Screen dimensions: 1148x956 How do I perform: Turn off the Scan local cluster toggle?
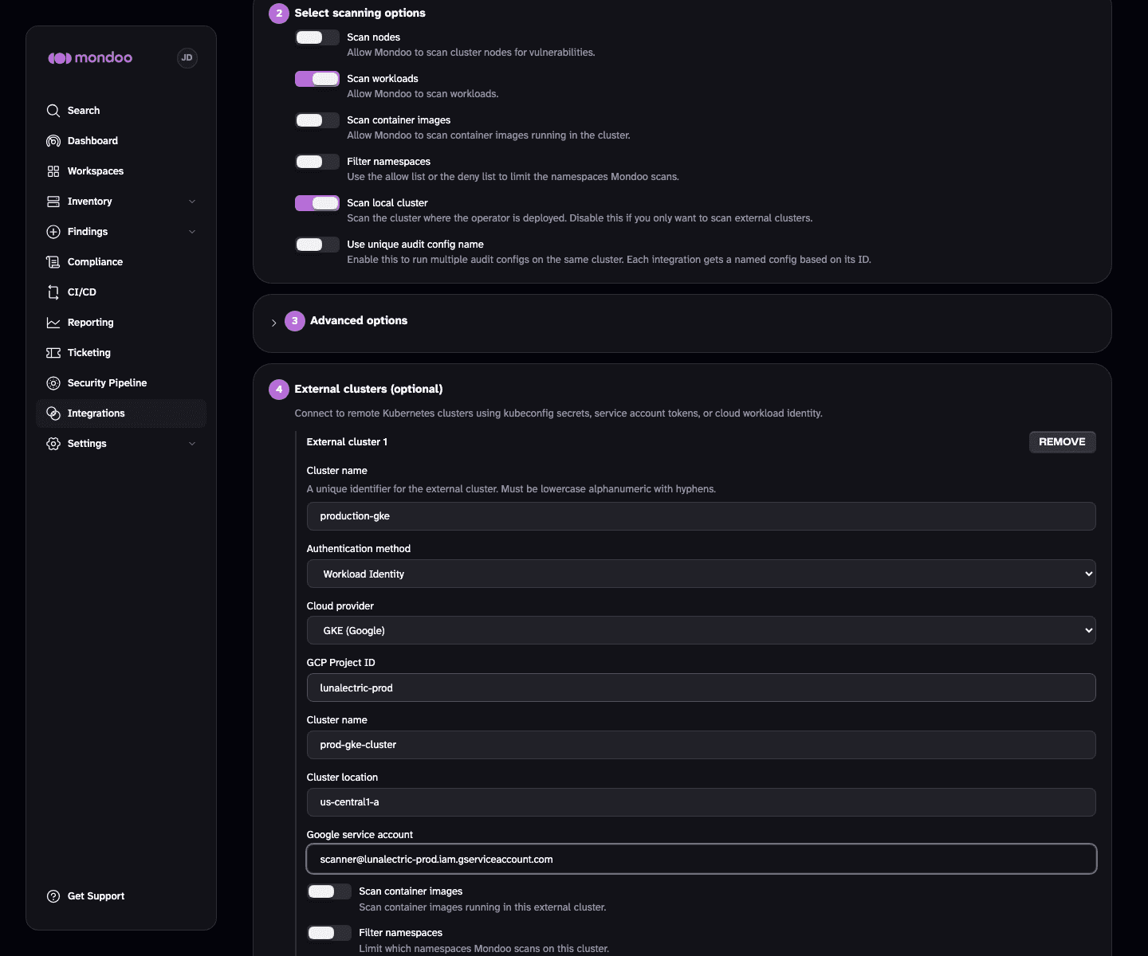(x=317, y=203)
